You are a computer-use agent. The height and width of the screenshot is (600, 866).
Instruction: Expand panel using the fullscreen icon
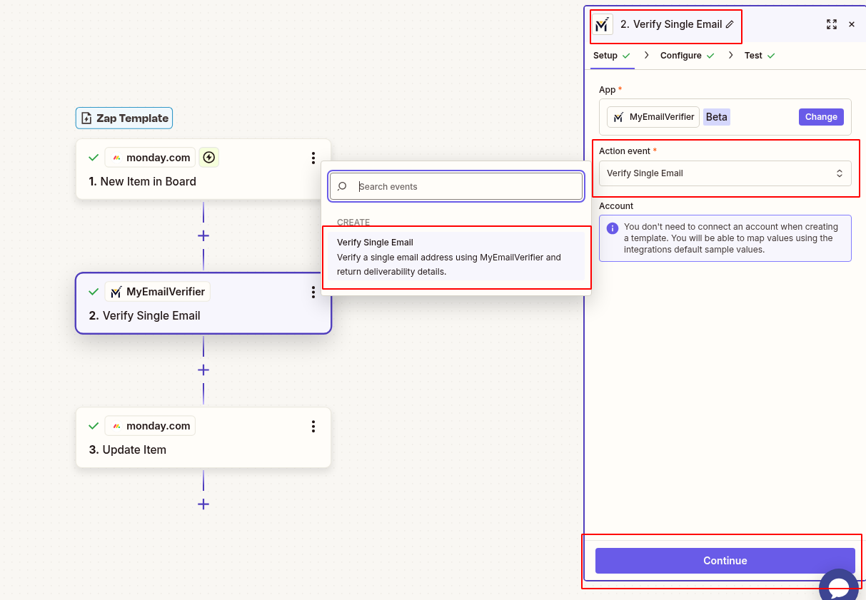[831, 24]
